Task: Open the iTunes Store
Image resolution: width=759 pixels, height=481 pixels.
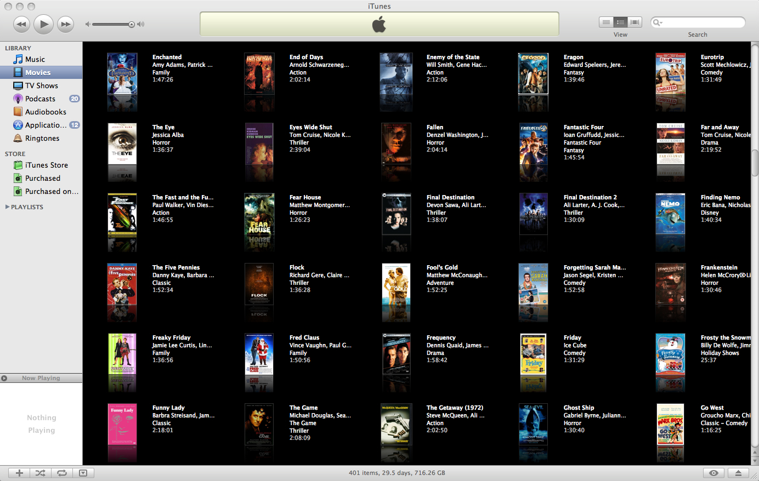Action: click(x=47, y=164)
